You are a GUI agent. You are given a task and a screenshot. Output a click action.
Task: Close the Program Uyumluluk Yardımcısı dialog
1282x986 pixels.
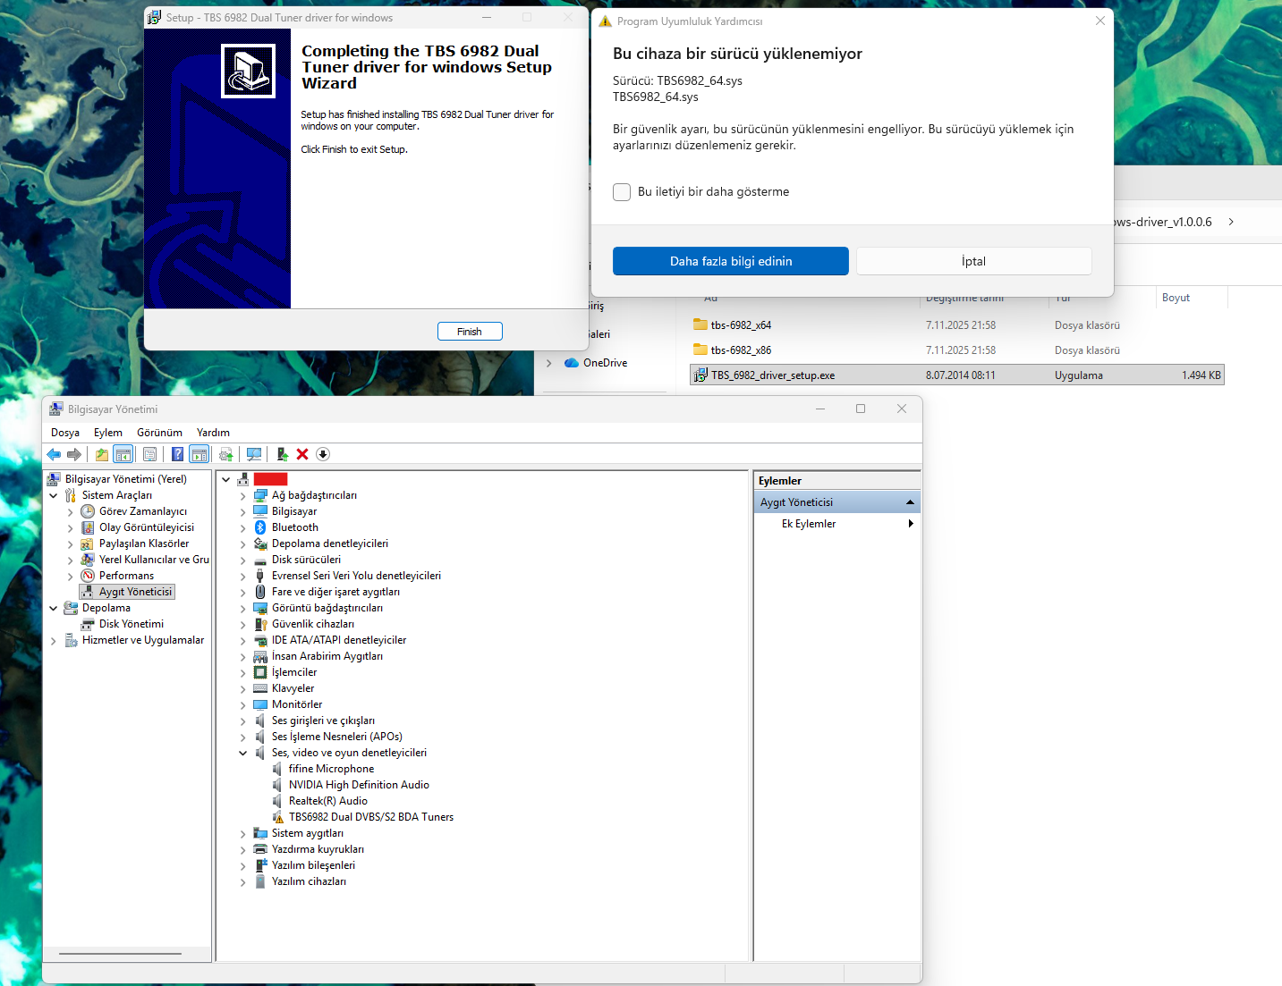coord(1100,21)
